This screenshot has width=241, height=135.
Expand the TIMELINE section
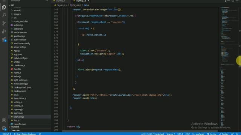pos(15,130)
